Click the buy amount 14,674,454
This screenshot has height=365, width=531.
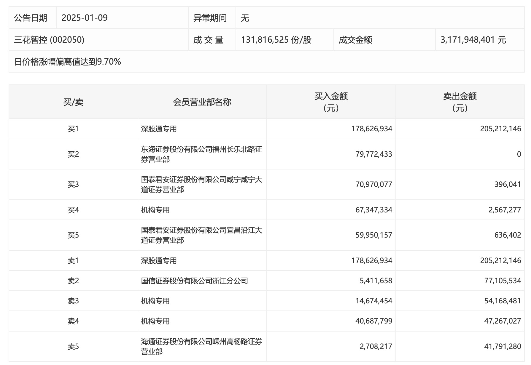click(374, 301)
